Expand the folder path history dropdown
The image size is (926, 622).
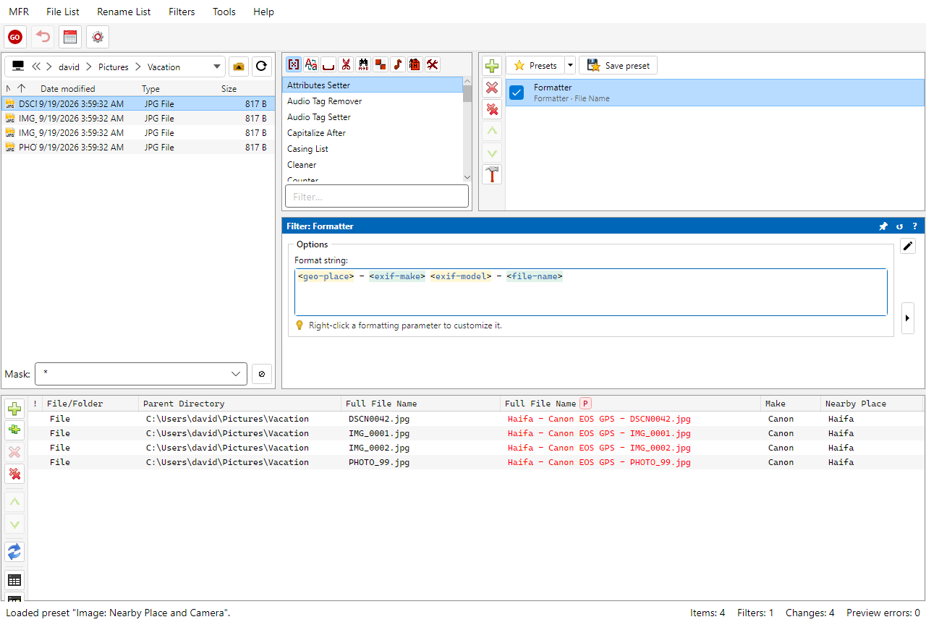[217, 67]
